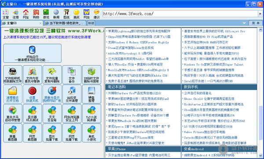
Task: Open link Steam正式宣布登陆Linux生态系统
Action: (131, 48)
